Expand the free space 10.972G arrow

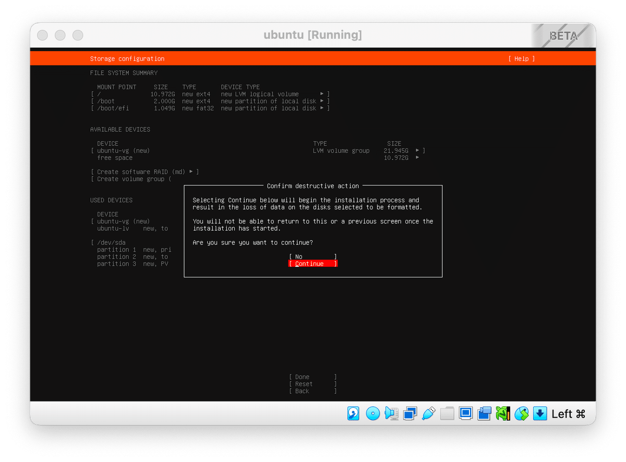click(x=417, y=157)
